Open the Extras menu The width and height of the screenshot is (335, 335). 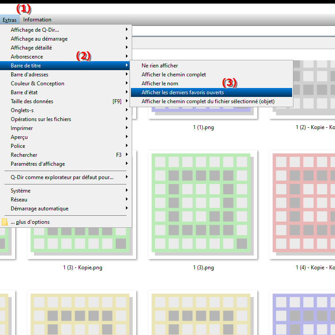coord(10,20)
